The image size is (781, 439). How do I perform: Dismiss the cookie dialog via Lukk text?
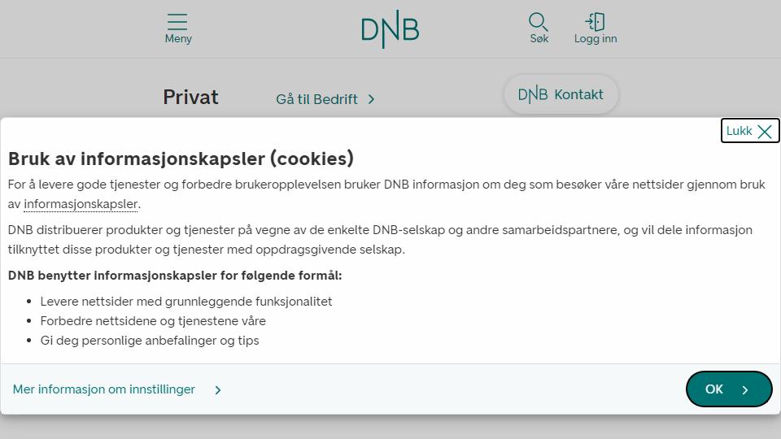[740, 131]
